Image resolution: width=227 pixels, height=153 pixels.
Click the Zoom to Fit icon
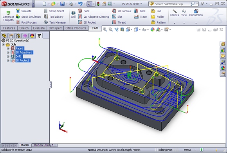(x=105, y=29)
